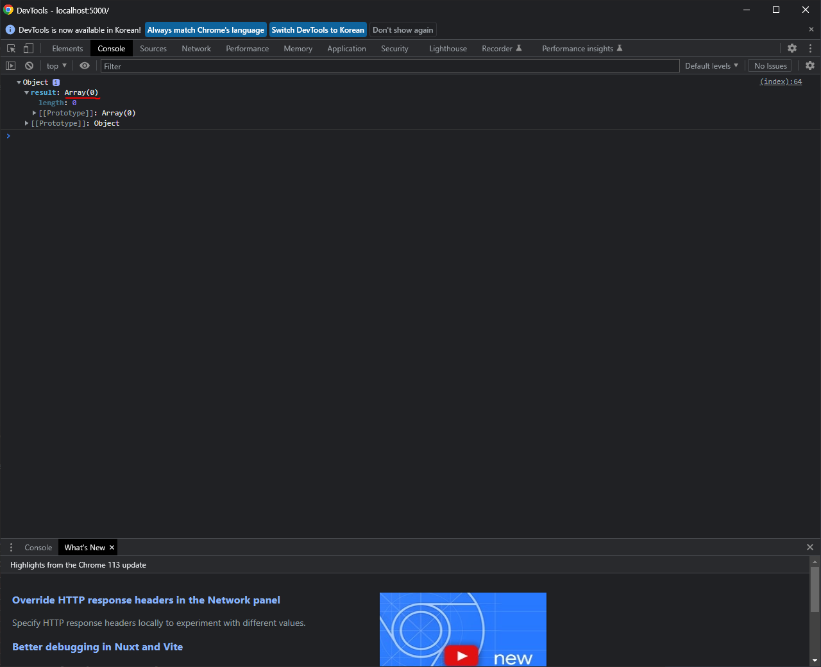Viewport: 821px width, 667px height.
Task: Collapse the result Array(0) entry
Action: pos(26,92)
